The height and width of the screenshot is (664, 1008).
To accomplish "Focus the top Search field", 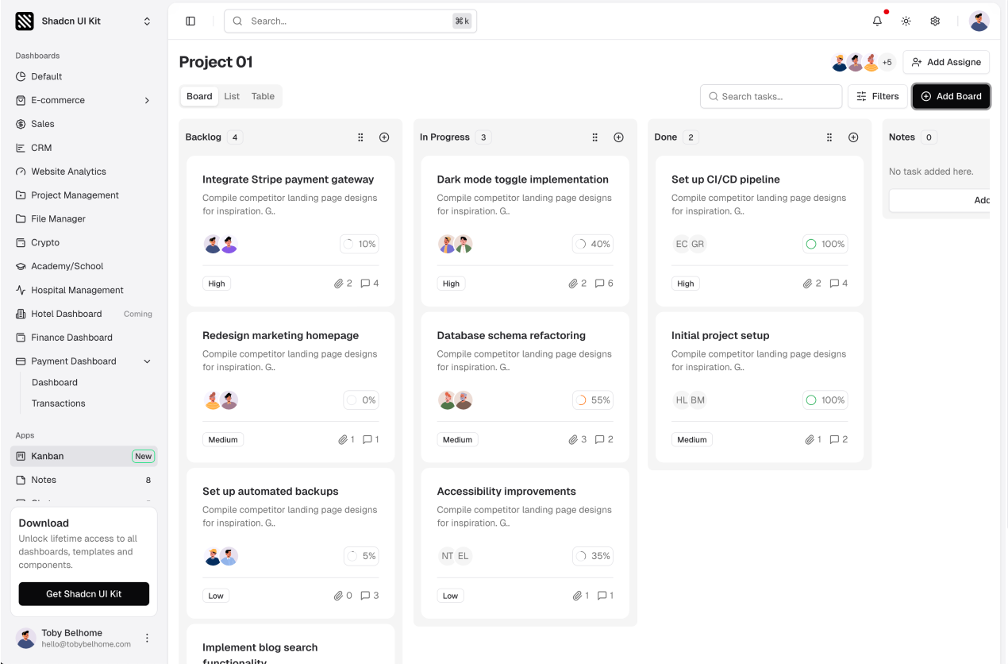I will click(350, 21).
